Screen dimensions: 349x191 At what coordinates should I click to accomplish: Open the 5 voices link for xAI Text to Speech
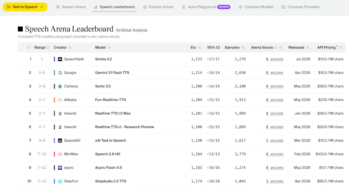pos(275,141)
